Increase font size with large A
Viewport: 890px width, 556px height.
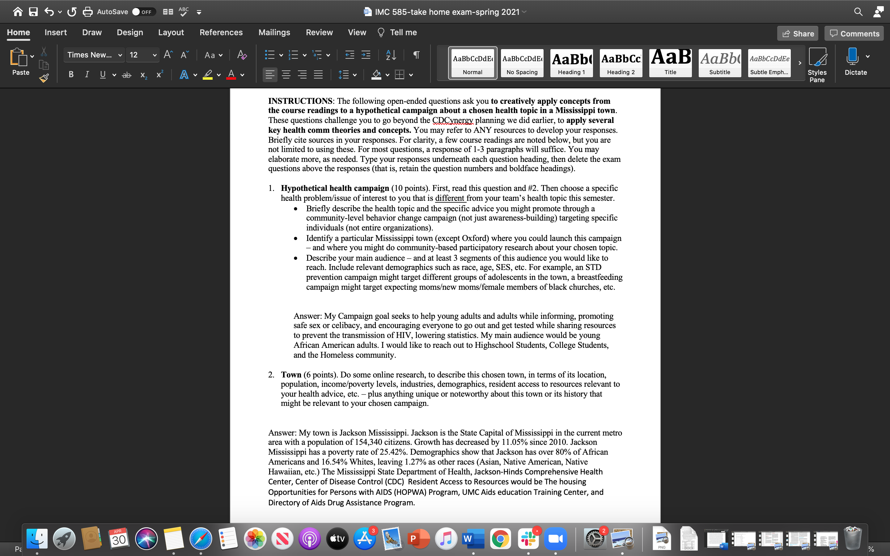(168, 55)
